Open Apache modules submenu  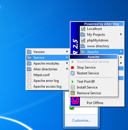(x=48, y=63)
